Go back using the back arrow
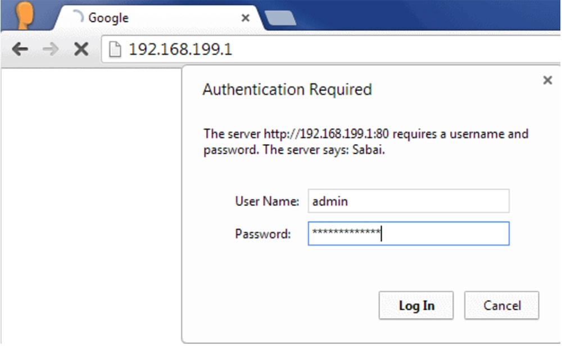Image resolution: width=562 pixels, height=349 pixels. pyautogui.click(x=20, y=49)
